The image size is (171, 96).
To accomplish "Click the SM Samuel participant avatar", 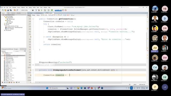I will pyautogui.click(x=165, y=58).
